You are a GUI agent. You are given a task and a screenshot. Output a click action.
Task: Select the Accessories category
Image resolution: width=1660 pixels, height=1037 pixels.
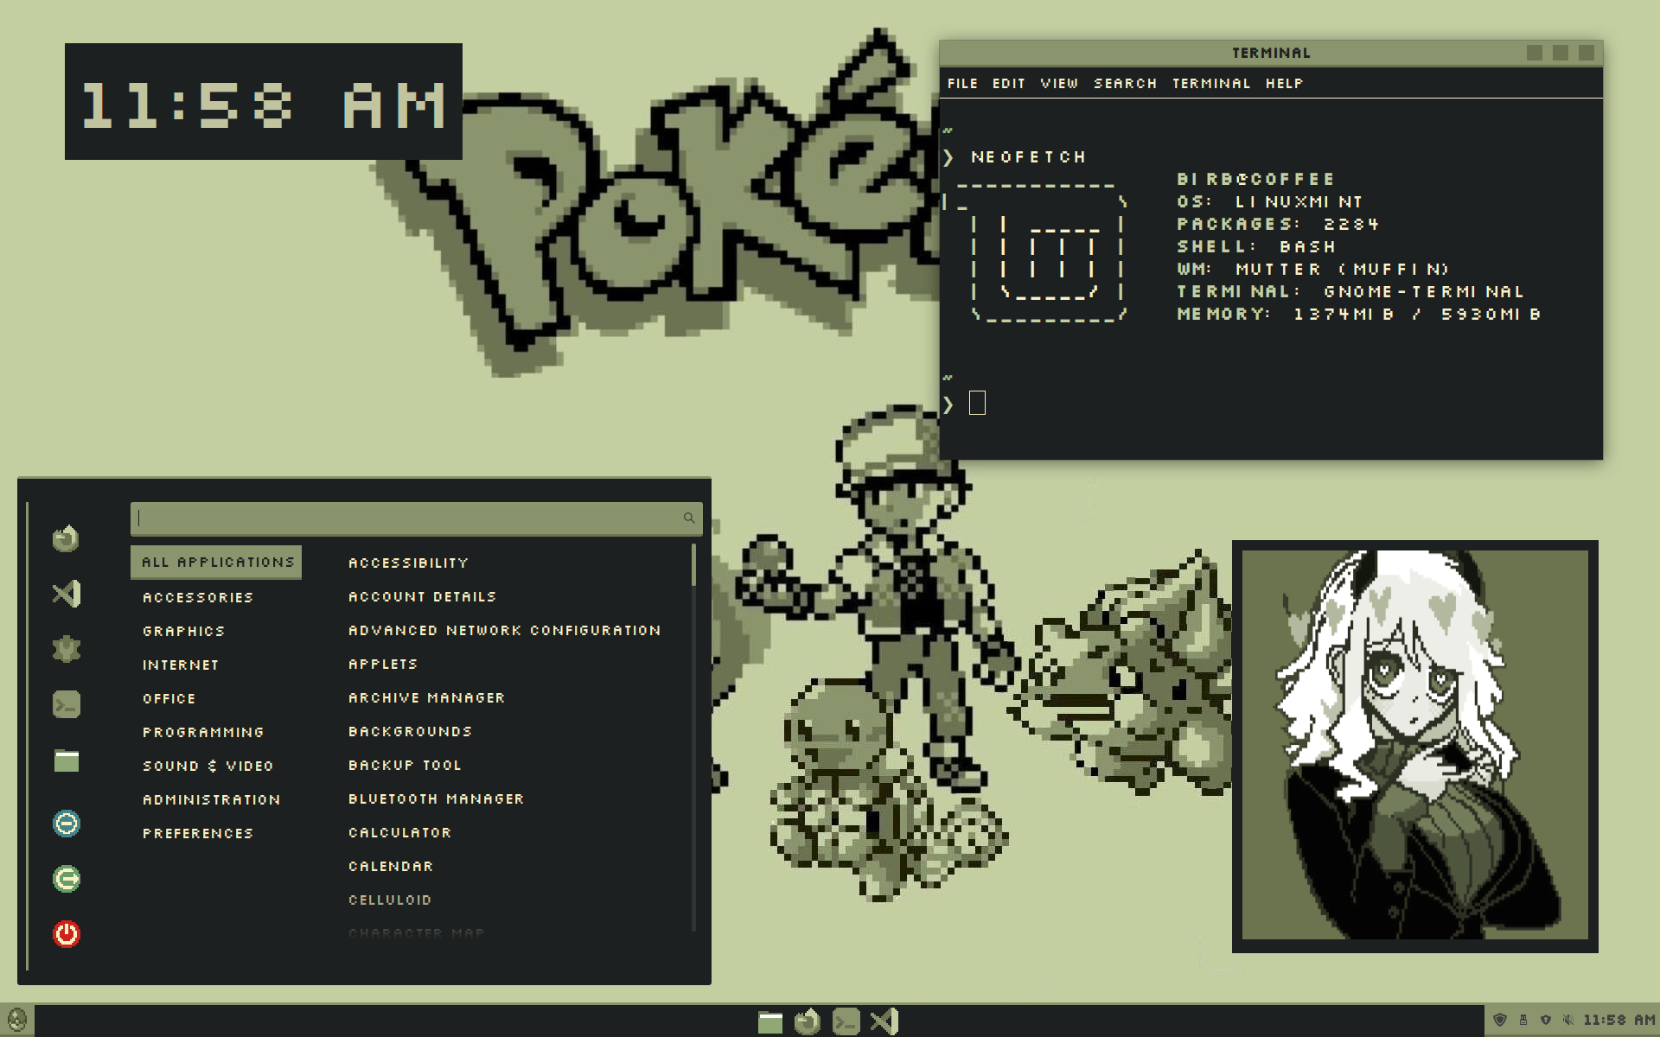click(198, 597)
